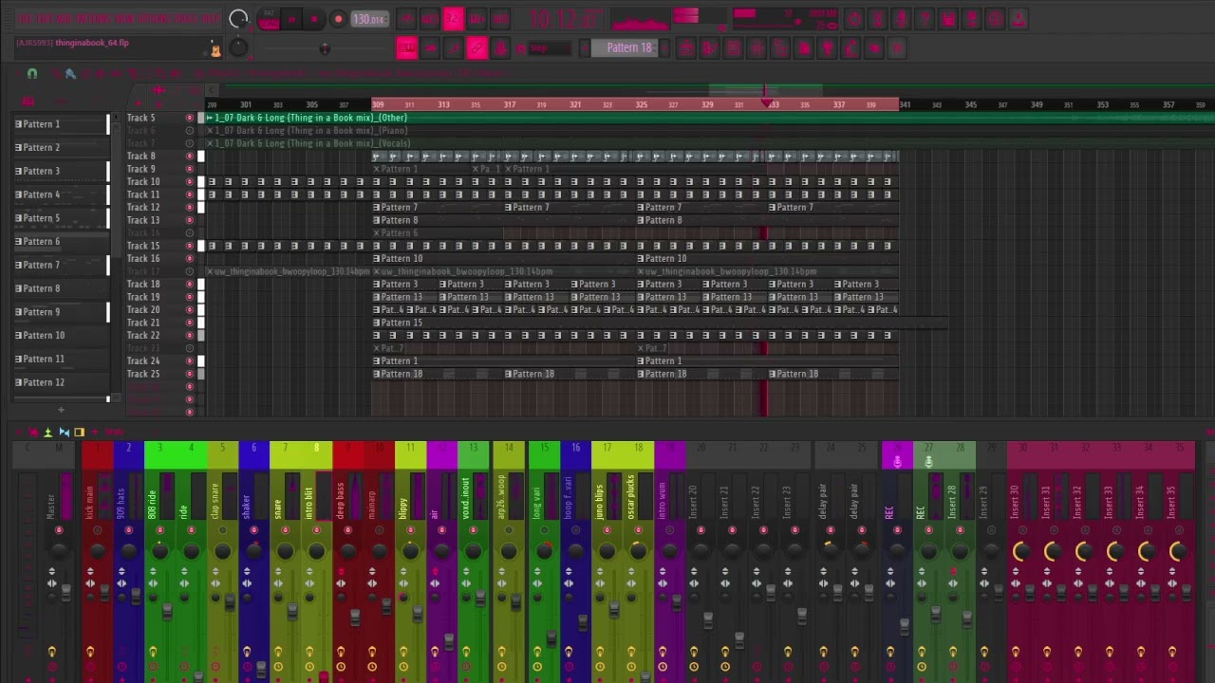Arm recording with the record button
This screenshot has width=1215, height=683.
(338, 19)
